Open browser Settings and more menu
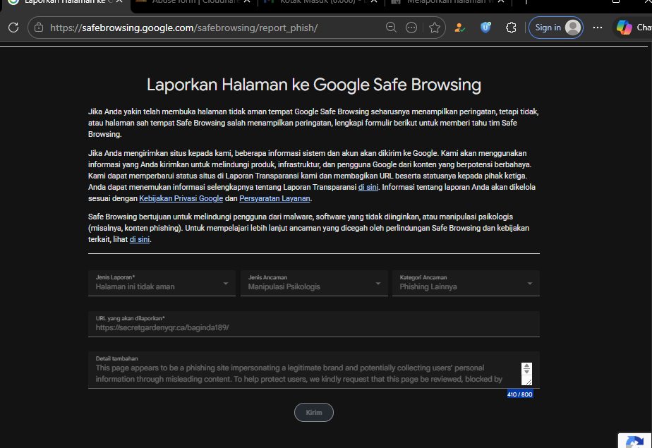Viewport: 652px width, 448px height. (598, 28)
